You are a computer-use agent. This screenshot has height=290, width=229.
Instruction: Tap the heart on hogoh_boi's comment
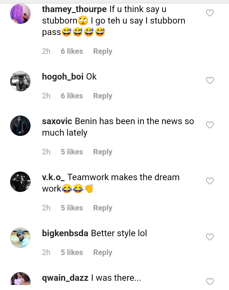(x=210, y=81)
